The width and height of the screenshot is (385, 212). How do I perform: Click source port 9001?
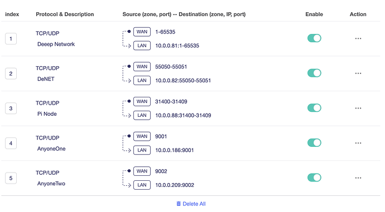(x=161, y=136)
